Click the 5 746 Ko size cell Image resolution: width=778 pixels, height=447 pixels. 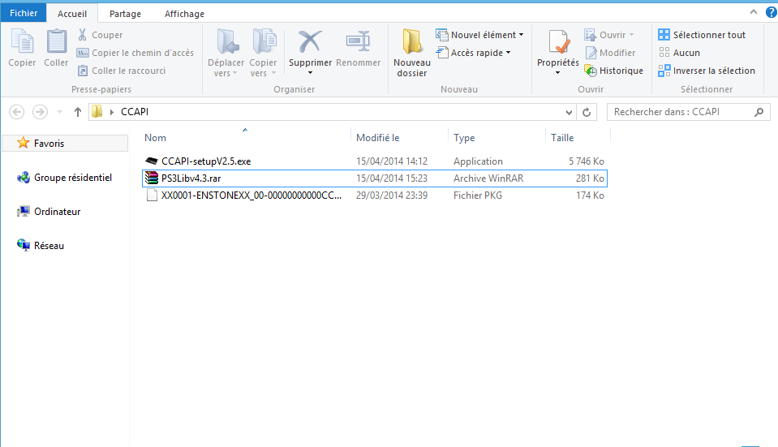[586, 161]
